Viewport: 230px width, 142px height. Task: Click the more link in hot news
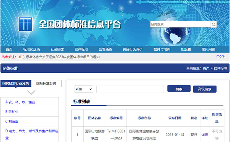[220, 56]
